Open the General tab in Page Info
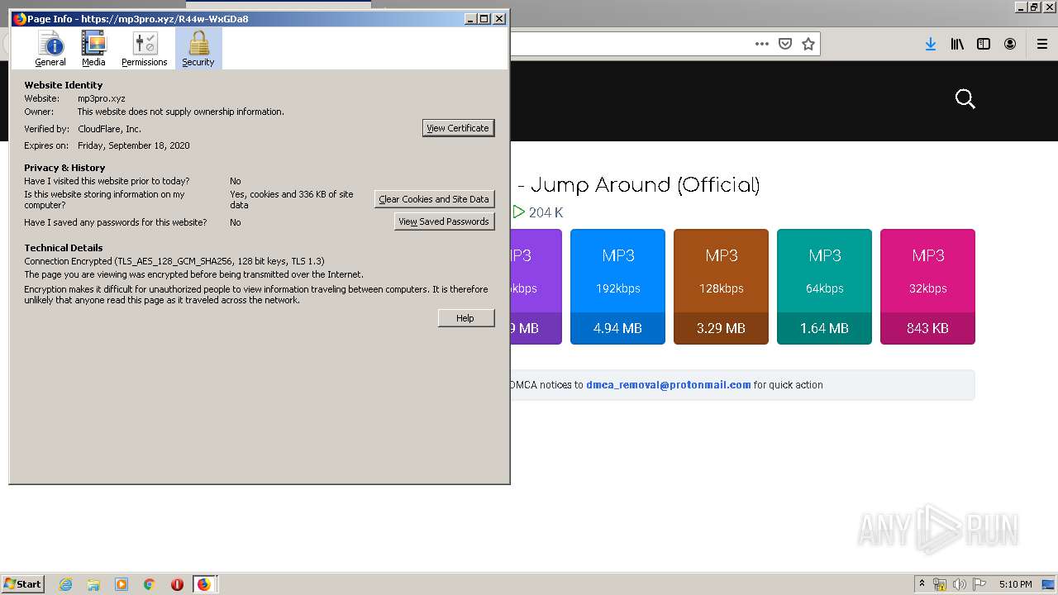This screenshot has width=1058, height=595. tap(50, 49)
